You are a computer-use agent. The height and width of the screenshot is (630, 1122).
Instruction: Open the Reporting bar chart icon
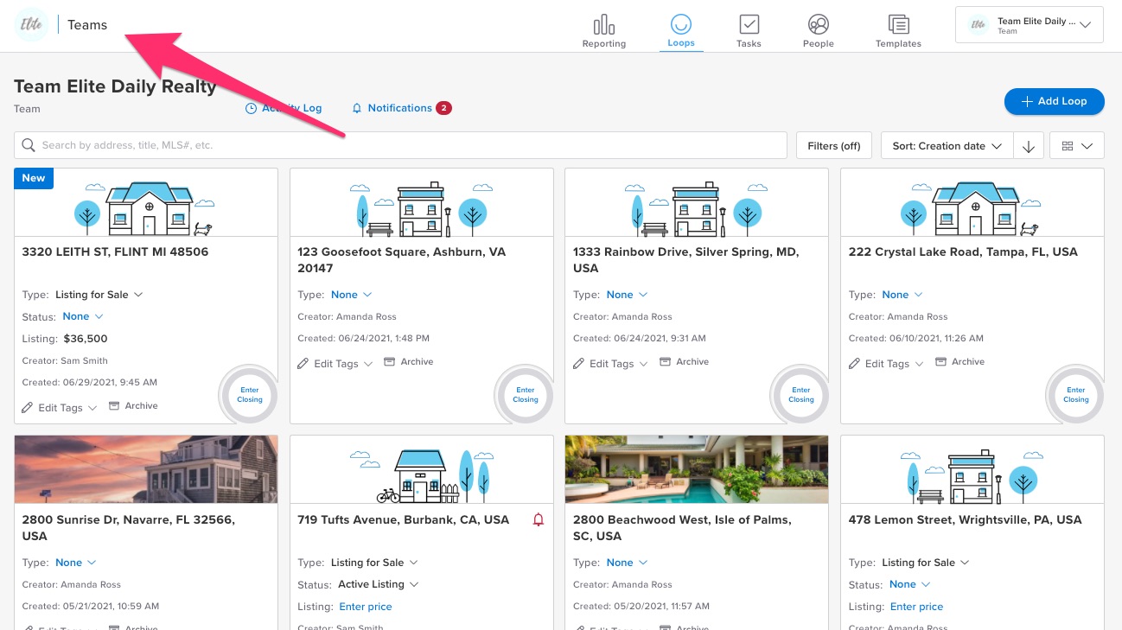click(x=603, y=24)
